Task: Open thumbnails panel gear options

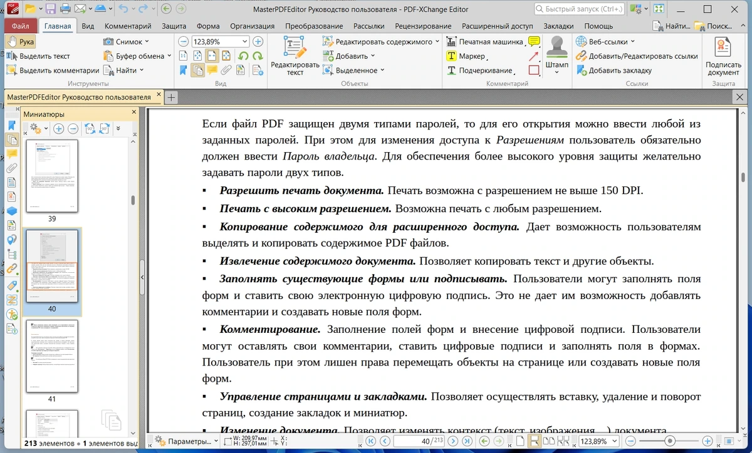Action: [x=38, y=128]
